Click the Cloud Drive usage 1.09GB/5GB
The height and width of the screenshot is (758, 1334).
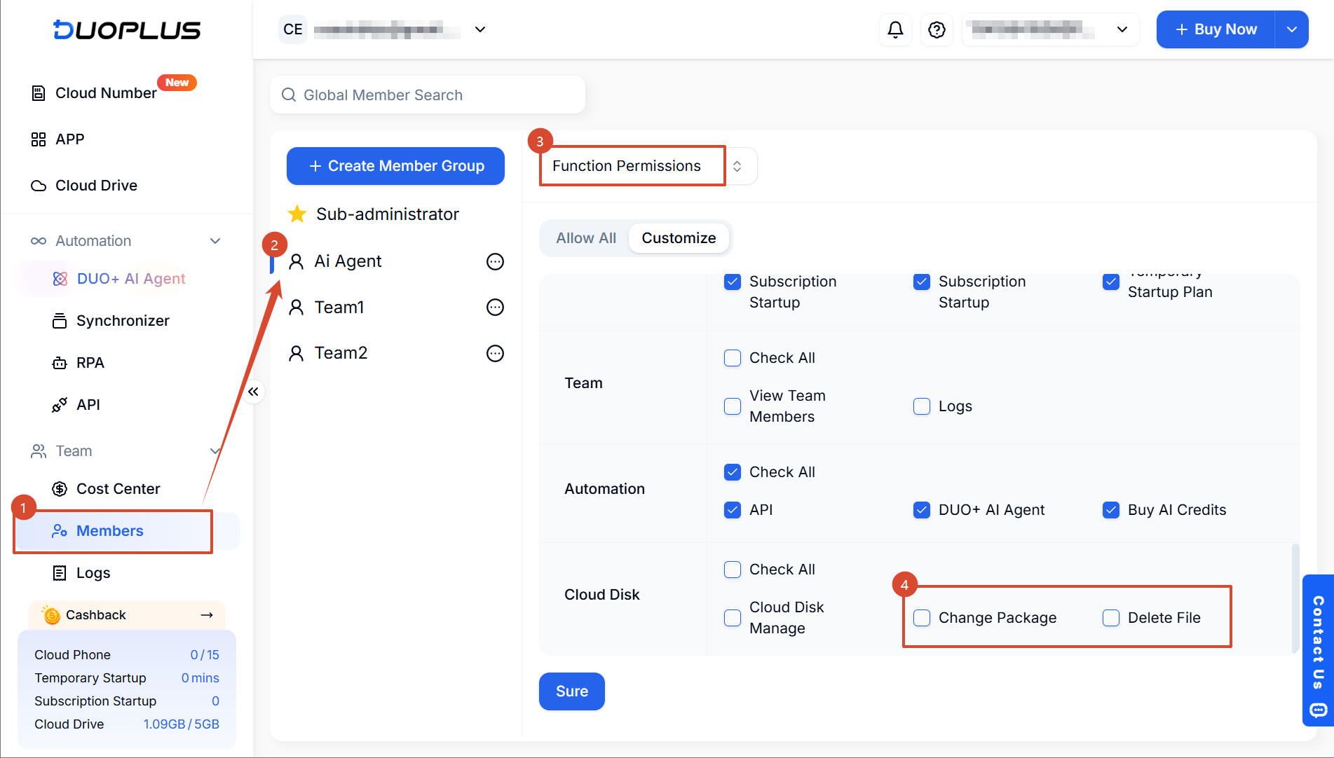point(181,724)
